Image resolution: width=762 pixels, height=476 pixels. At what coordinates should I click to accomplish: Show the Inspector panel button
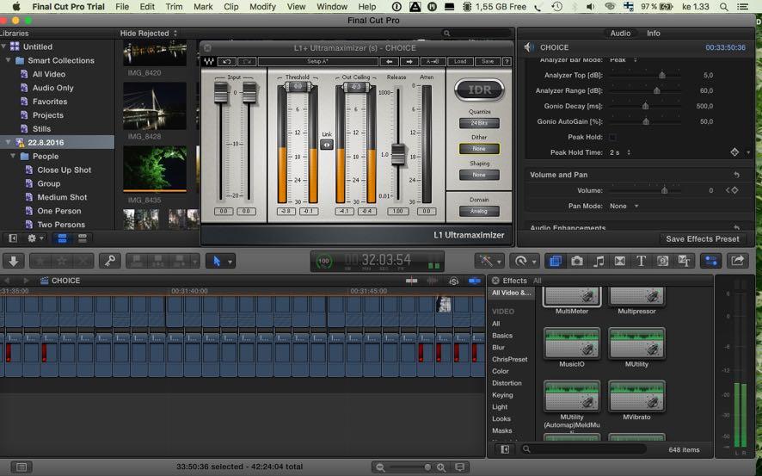tap(711, 261)
